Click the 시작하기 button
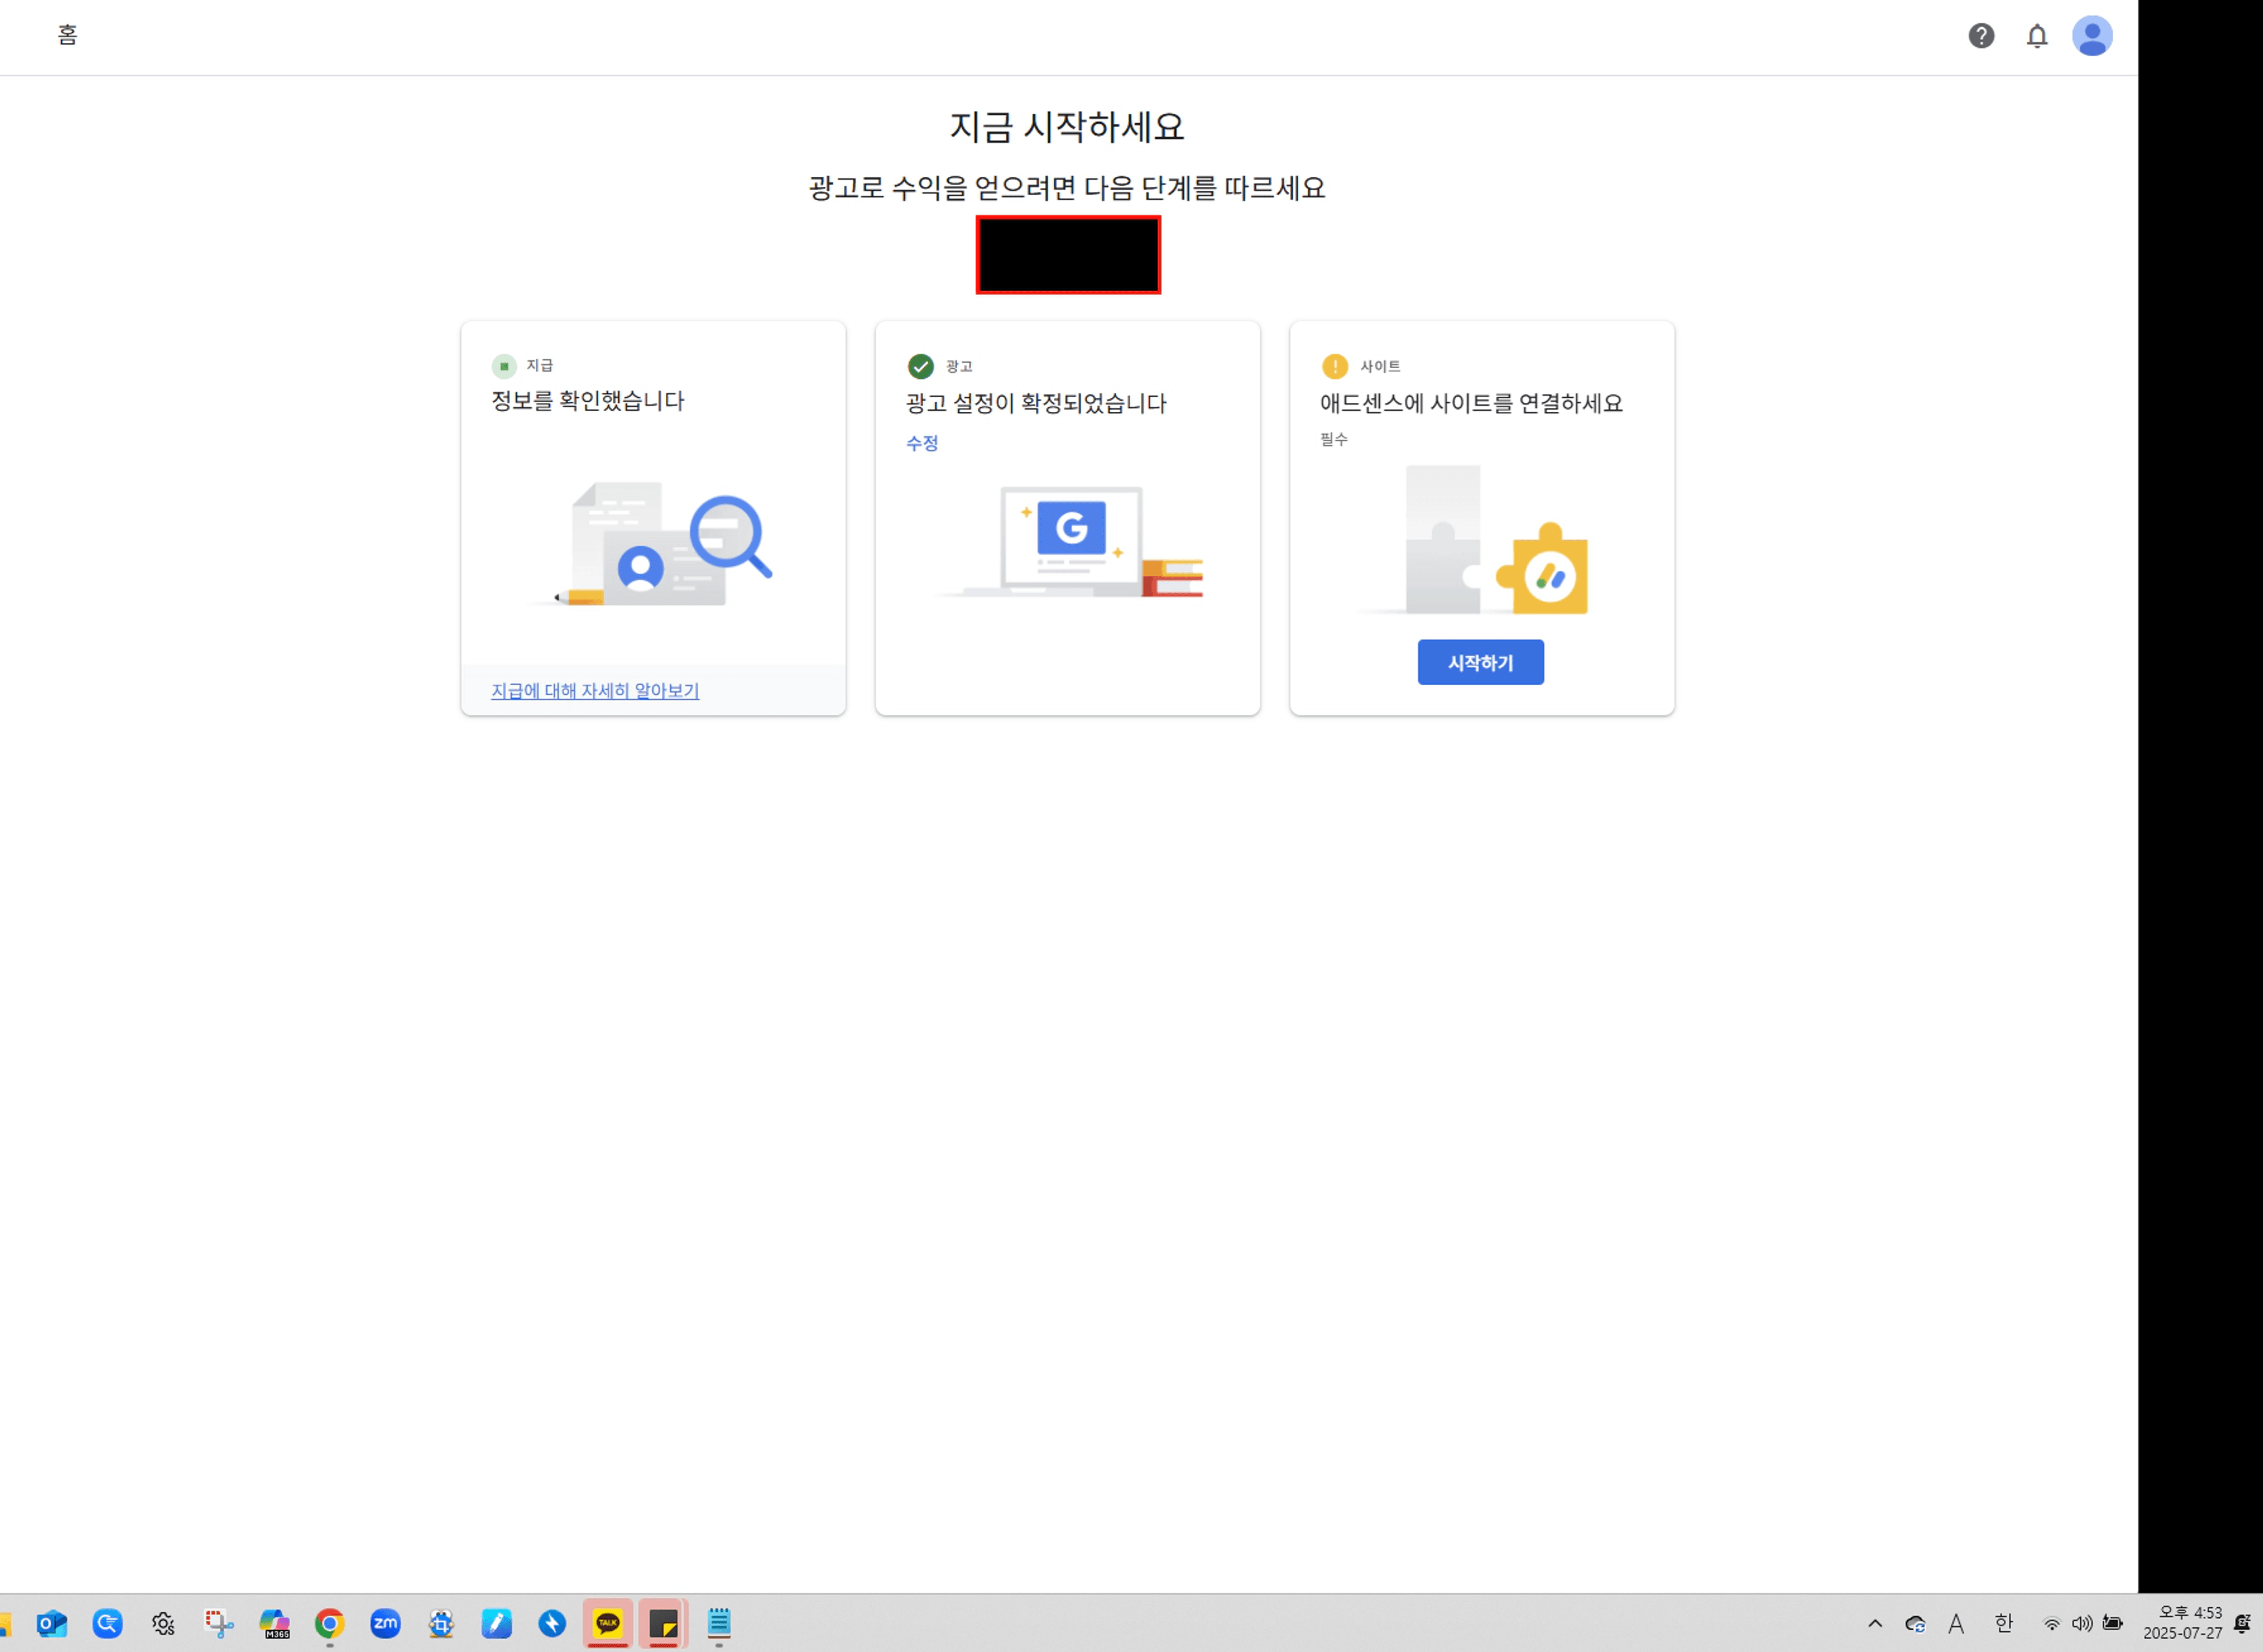 click(x=1480, y=662)
